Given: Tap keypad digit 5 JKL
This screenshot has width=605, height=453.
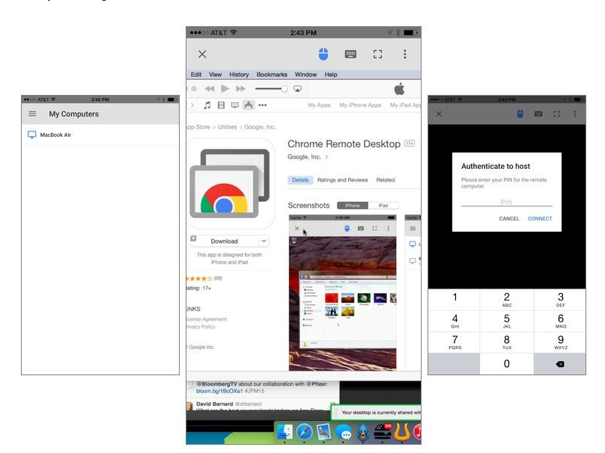Looking at the screenshot, I should tap(507, 321).
